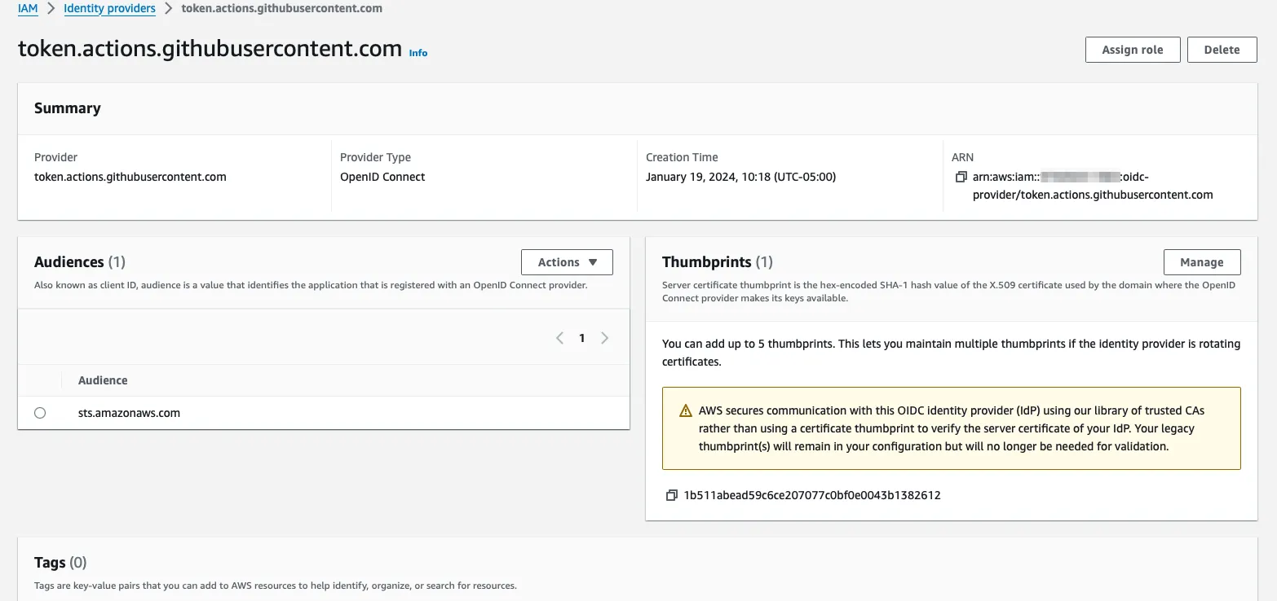The image size is (1277, 601).
Task: Click the sts.amazonaws.com audience text
Action: 129,413
